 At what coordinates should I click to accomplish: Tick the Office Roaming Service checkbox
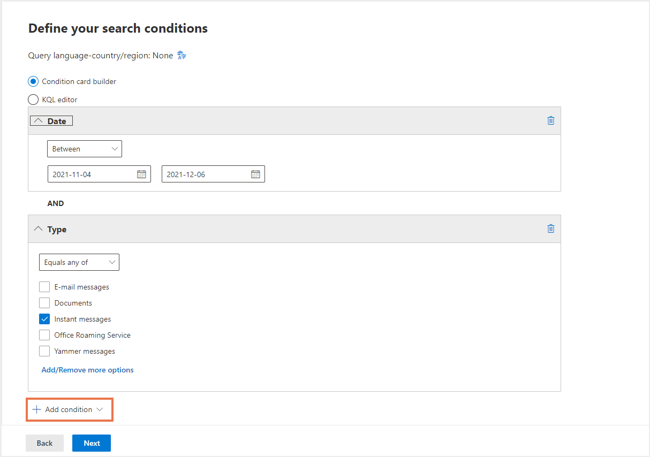44,335
